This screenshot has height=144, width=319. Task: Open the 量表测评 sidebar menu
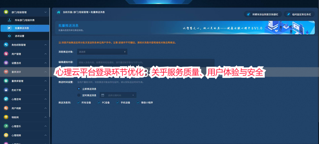(x=25, y=72)
